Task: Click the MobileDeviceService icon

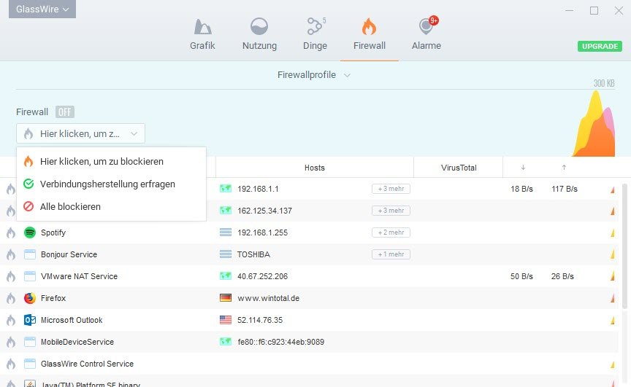Action: (30, 342)
